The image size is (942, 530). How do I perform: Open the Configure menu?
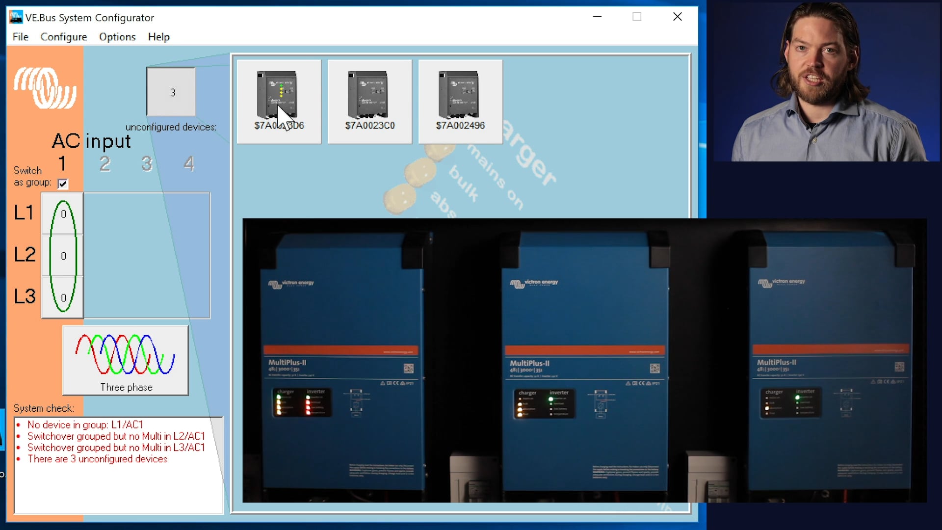click(x=64, y=37)
